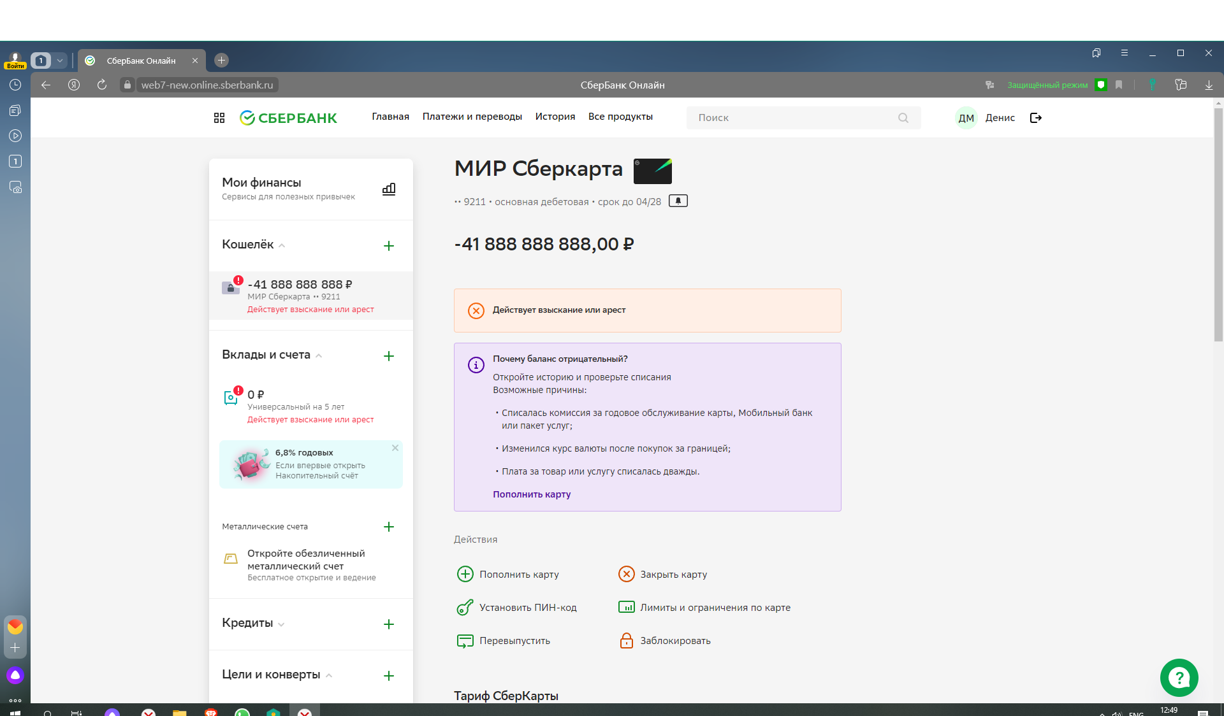Click the Закрыть карту action

(663, 575)
